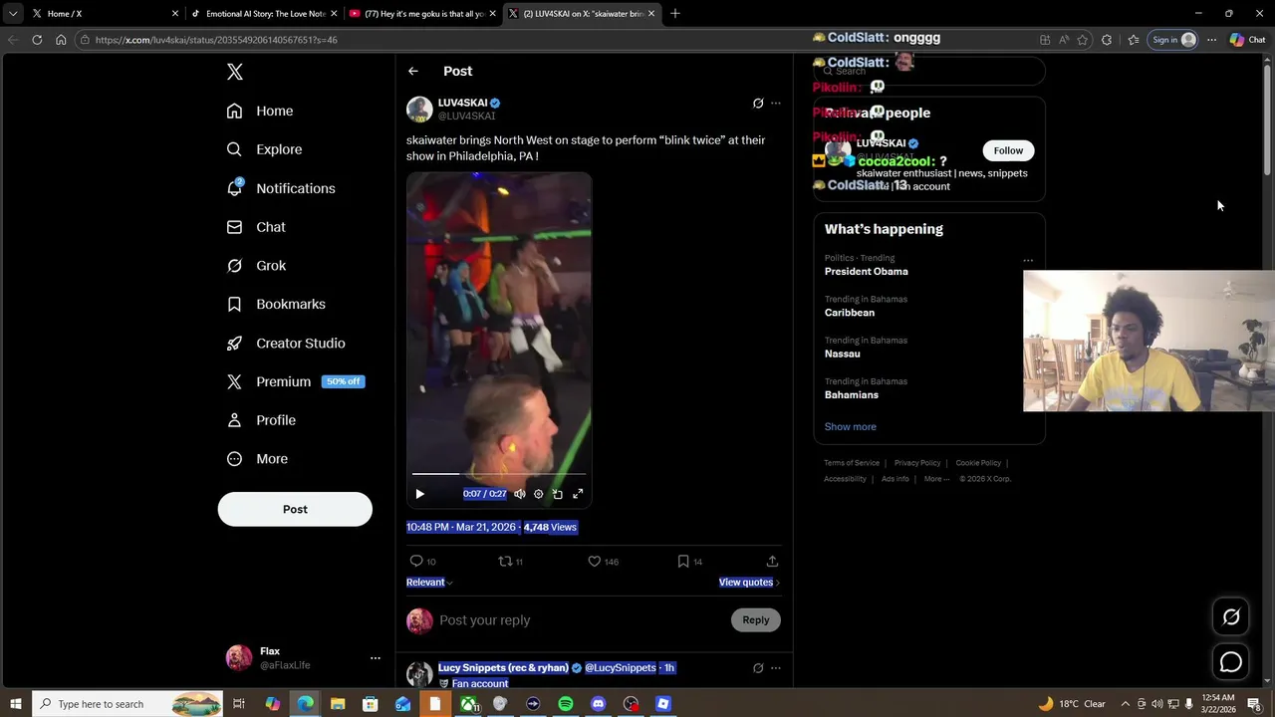Click the X logo in the sidebar
The height and width of the screenshot is (717, 1275).
235,72
